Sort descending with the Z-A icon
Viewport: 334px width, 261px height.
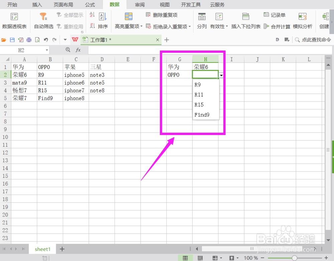(92, 26)
